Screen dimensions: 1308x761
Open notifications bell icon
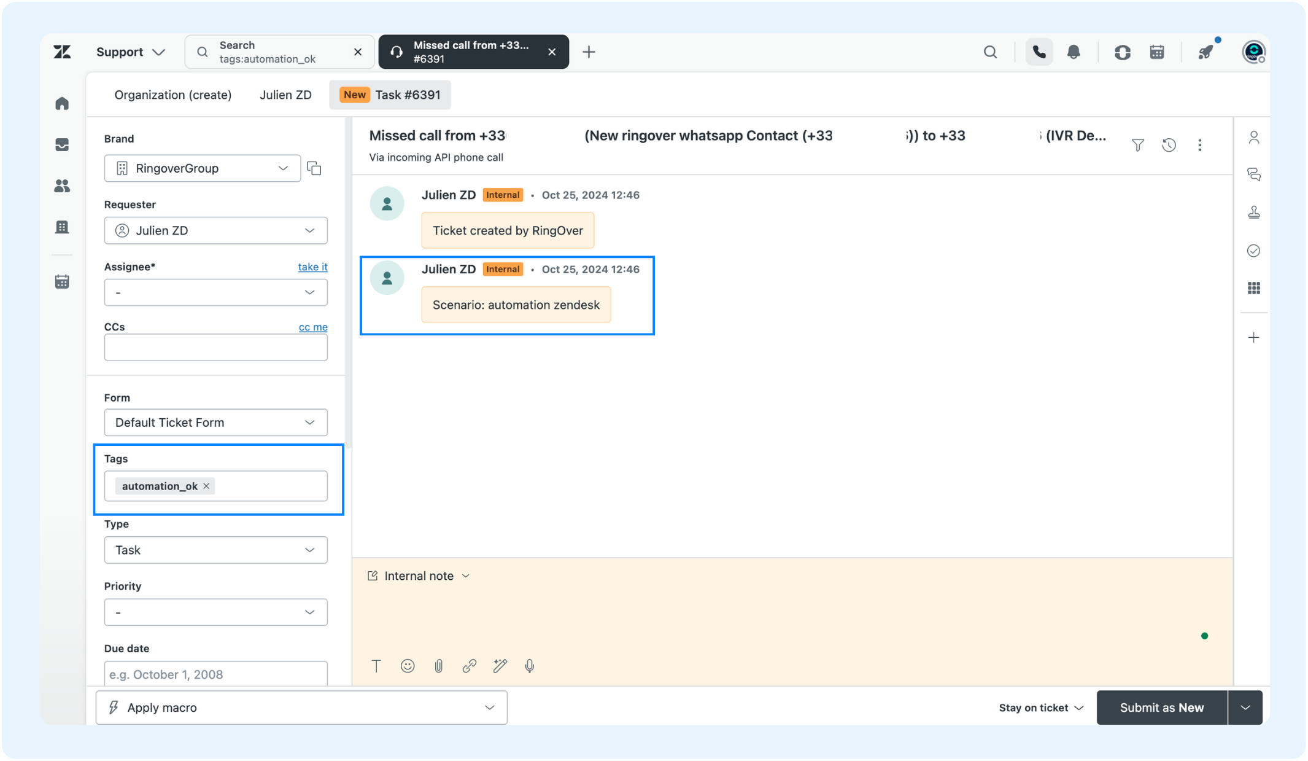pos(1074,52)
